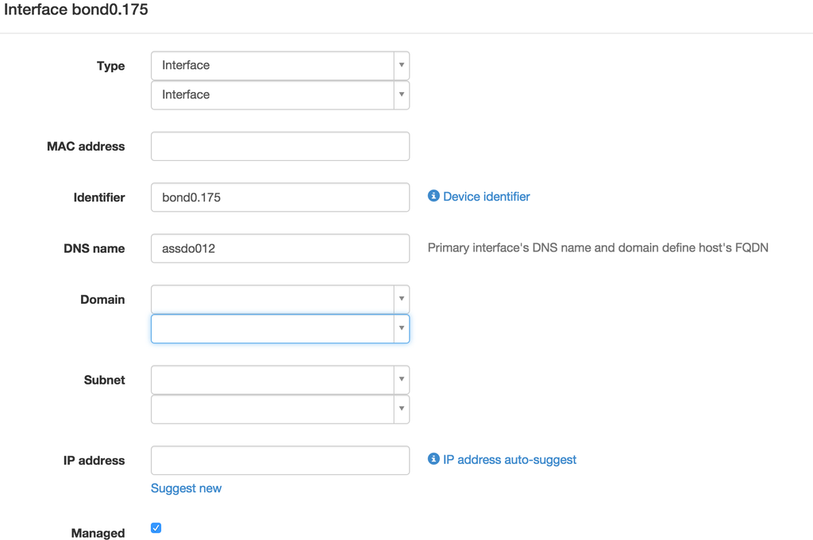813x540 pixels.
Task: Click the Suggest new link
Action: tap(186, 488)
